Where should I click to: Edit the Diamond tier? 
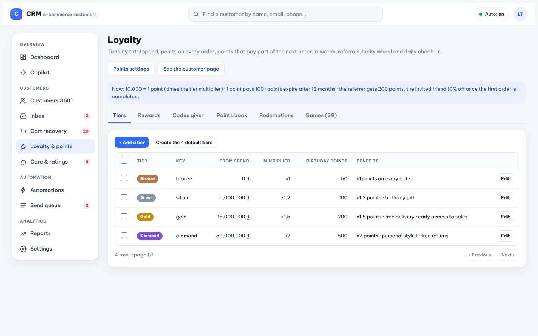505,236
